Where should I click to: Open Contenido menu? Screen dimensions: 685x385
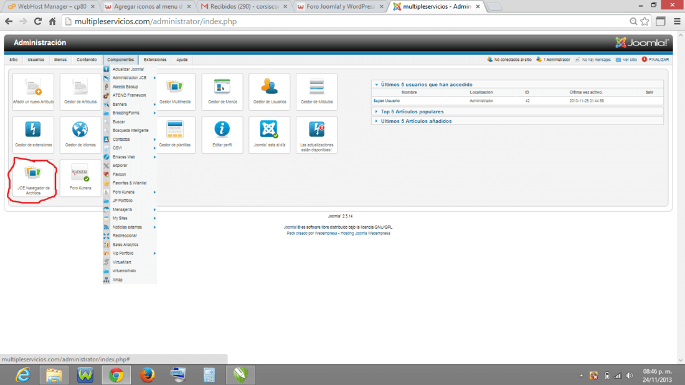(87, 59)
